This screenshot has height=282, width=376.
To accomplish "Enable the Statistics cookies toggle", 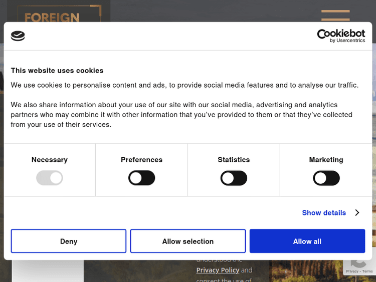I will click(234, 178).
